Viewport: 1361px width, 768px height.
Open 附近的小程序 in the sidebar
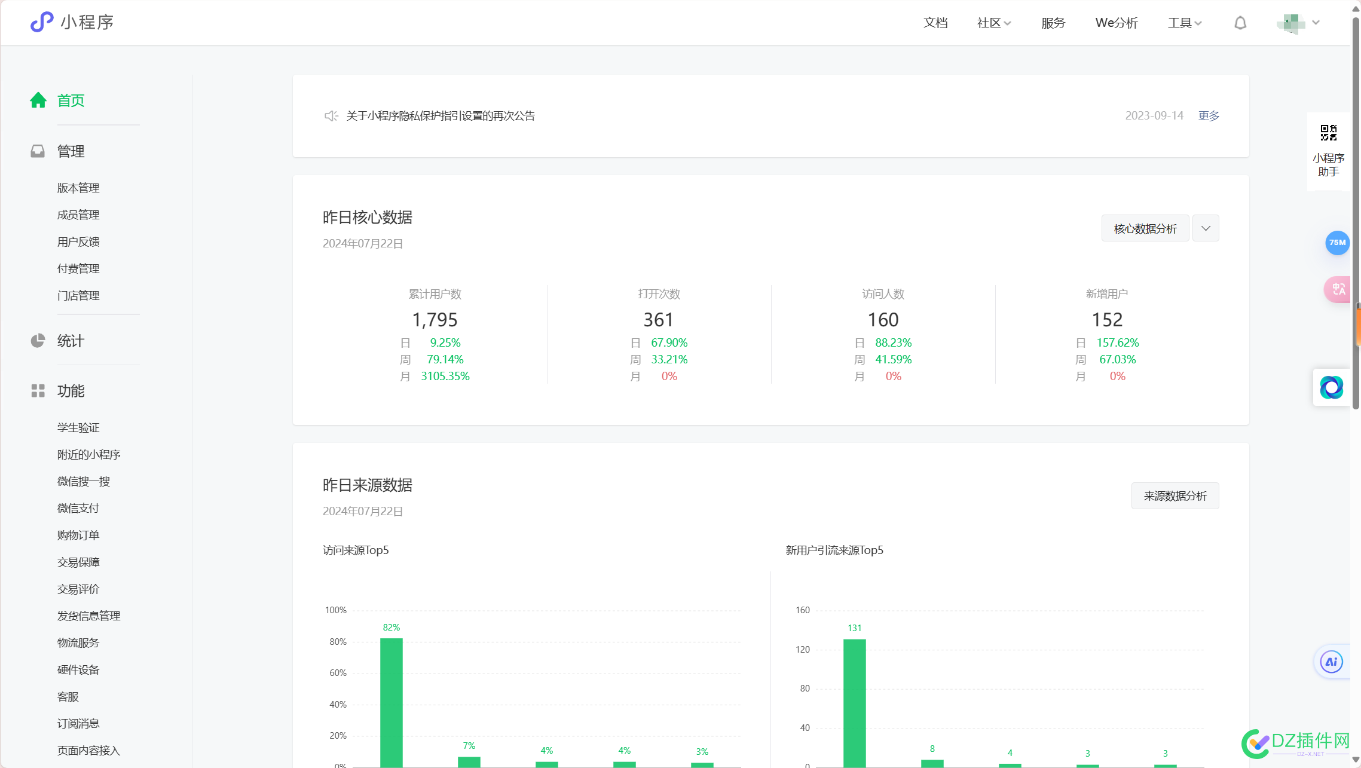(89, 454)
